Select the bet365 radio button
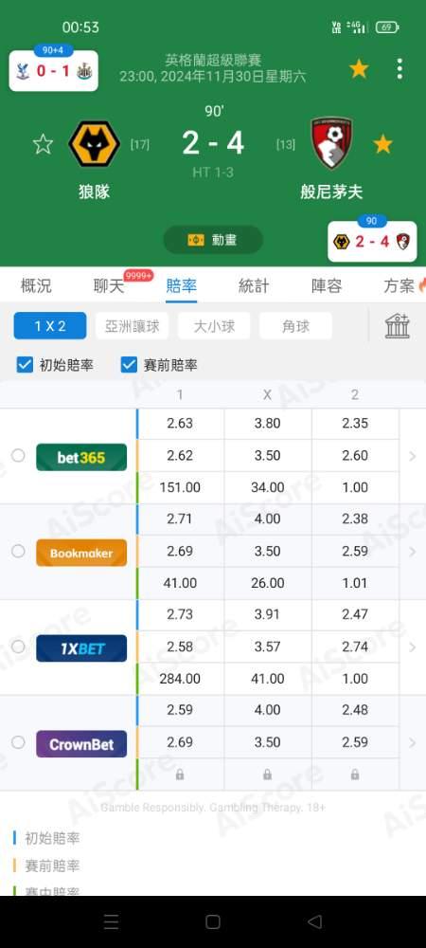This screenshot has width=426, height=948. coord(18,455)
